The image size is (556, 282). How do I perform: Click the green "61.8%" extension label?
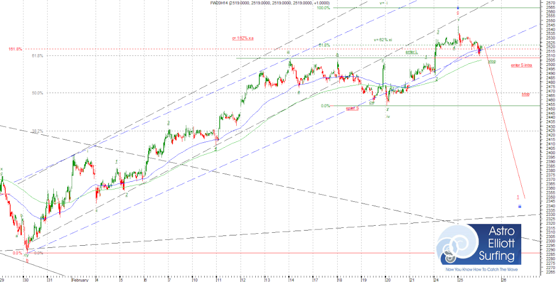(x=325, y=45)
